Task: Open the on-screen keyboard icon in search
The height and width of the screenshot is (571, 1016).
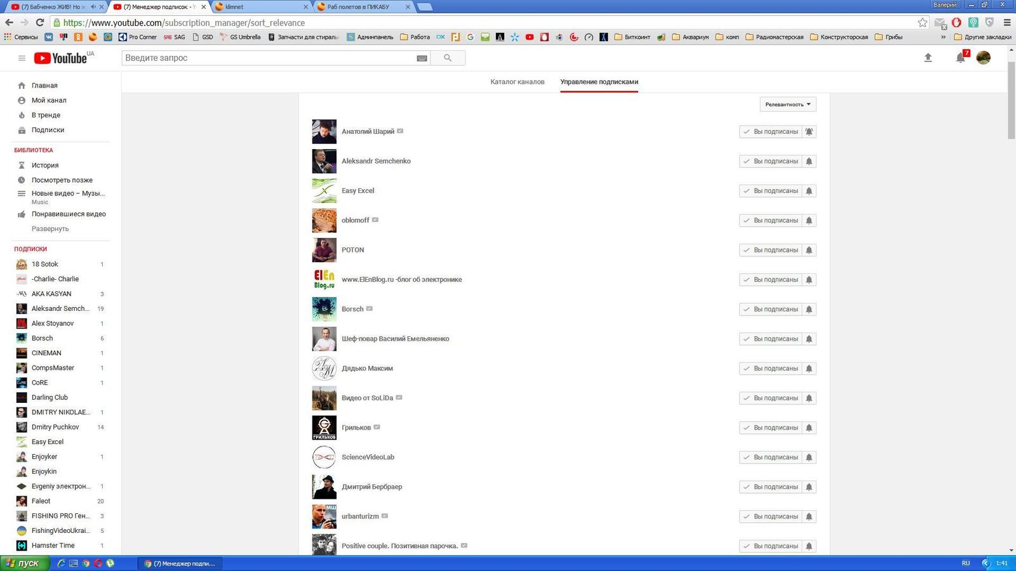Action: click(x=422, y=58)
